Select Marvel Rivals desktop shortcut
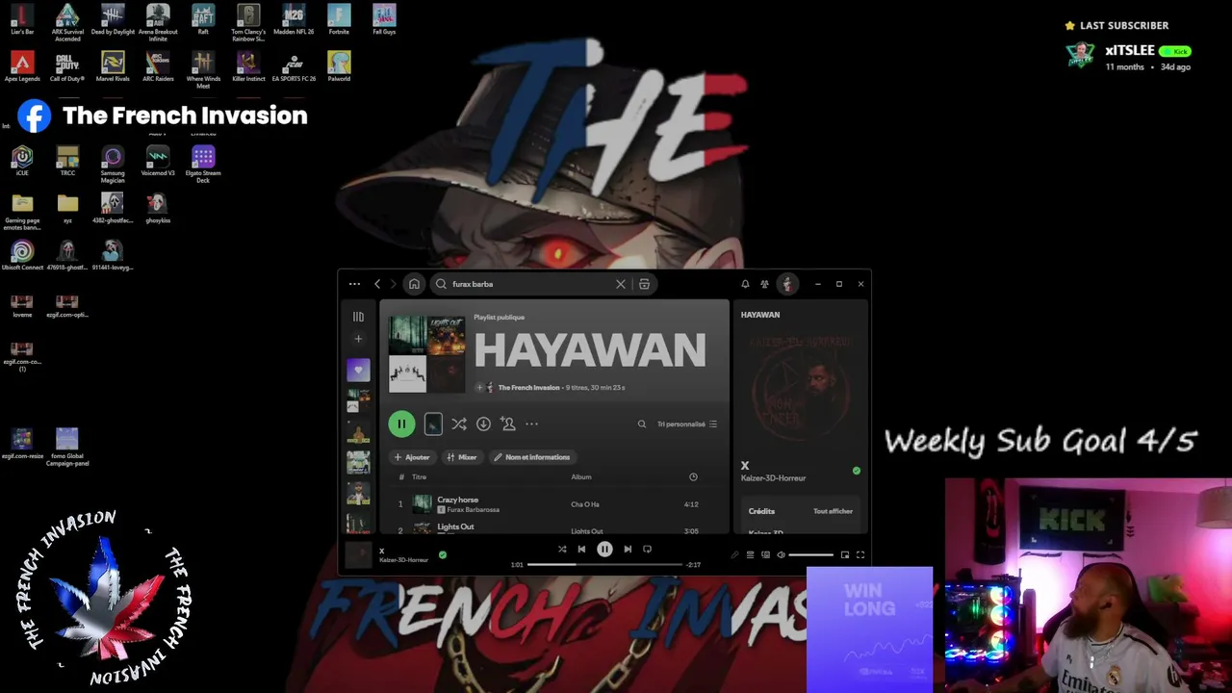1232x693 pixels. [113, 66]
